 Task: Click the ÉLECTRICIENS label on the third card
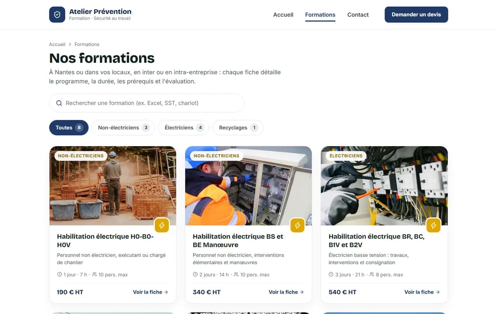coord(346,156)
